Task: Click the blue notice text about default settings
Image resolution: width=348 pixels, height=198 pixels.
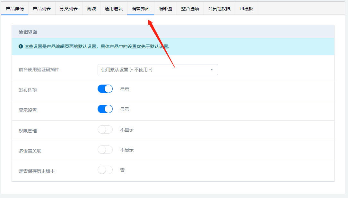Action: (97, 46)
